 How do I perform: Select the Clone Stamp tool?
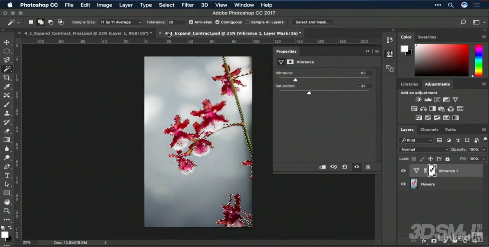click(x=7, y=113)
